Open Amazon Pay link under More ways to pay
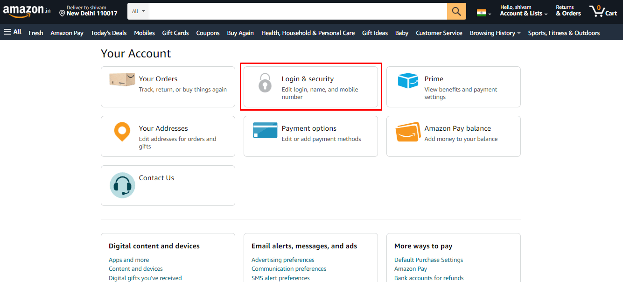Screen dimensions: 623x282 [x=411, y=269]
